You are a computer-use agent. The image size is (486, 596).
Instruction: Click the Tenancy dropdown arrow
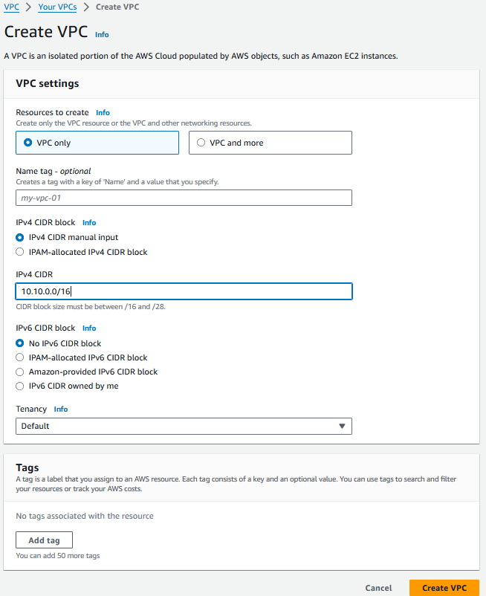point(342,426)
